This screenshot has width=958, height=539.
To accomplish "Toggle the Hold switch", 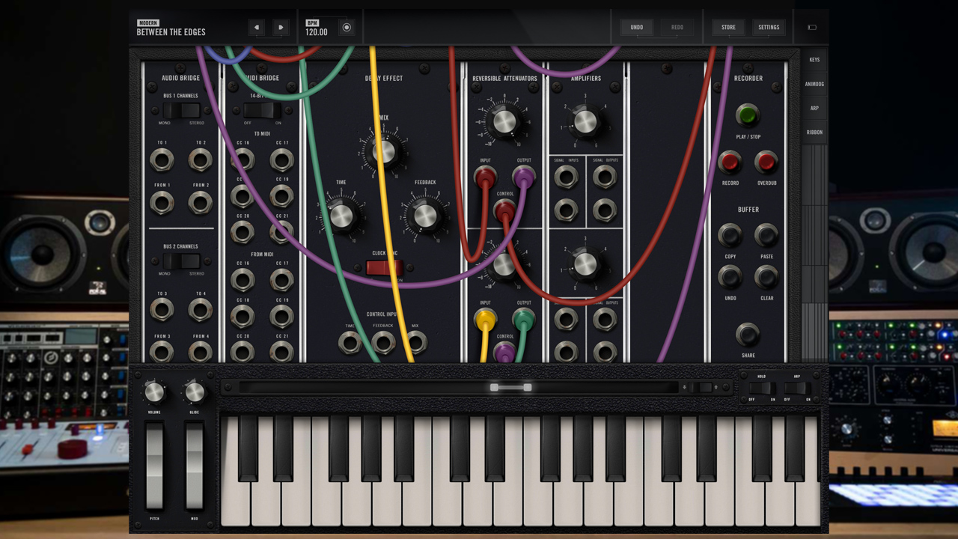I will [761, 388].
